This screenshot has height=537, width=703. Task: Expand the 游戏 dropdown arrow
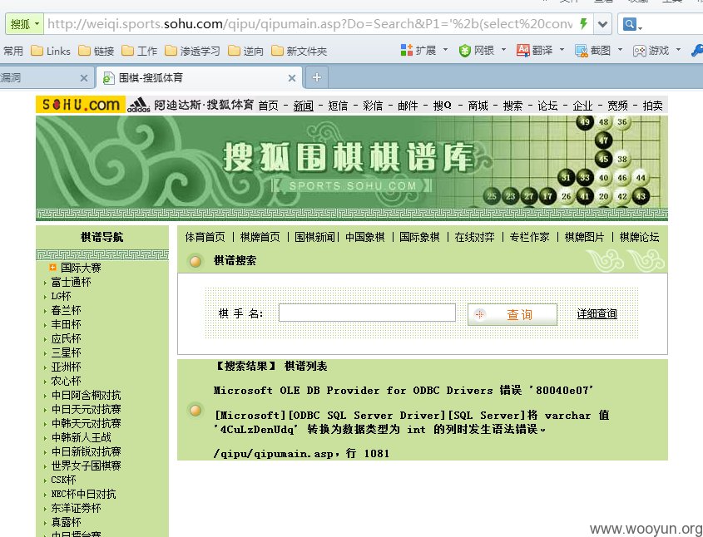[678, 50]
